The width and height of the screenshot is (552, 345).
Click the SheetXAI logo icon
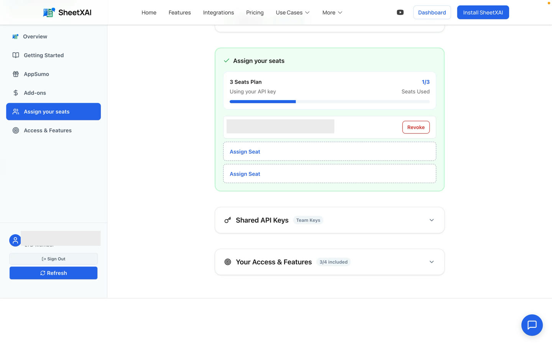pos(49,12)
